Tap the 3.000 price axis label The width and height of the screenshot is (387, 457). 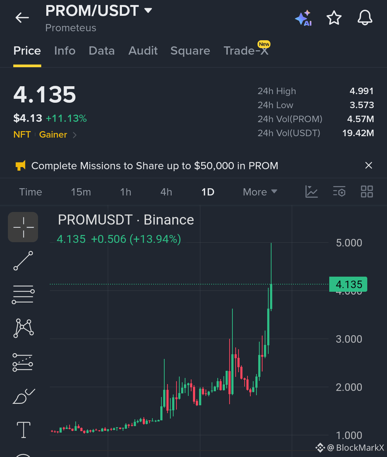click(x=349, y=339)
